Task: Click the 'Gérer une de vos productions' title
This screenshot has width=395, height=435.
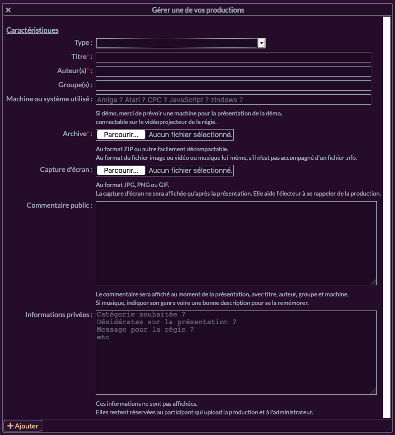Action: click(198, 10)
